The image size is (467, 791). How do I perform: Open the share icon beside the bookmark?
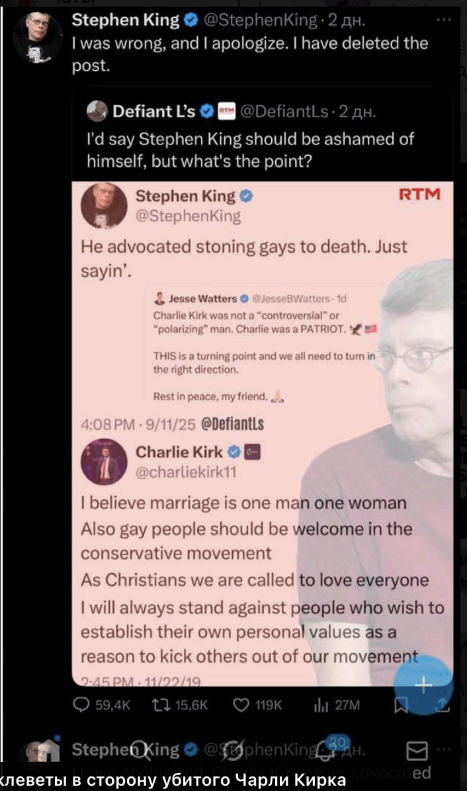443,705
